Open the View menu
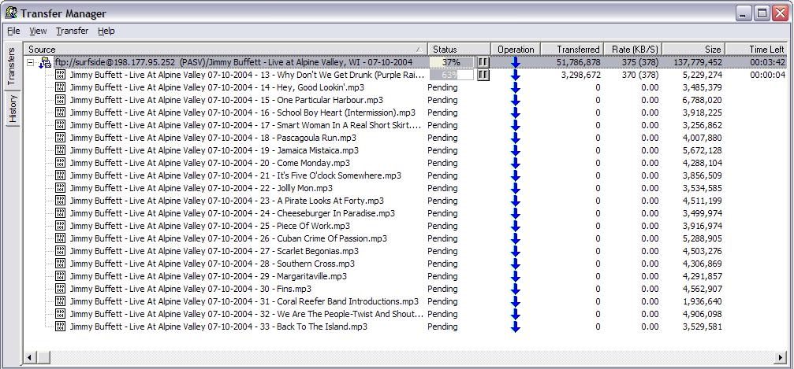Screen dimensions: 794x369 pos(38,31)
